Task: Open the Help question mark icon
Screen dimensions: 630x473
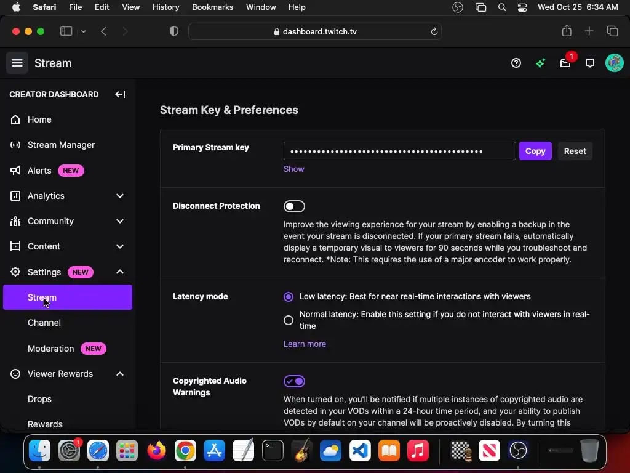Action: click(516, 63)
